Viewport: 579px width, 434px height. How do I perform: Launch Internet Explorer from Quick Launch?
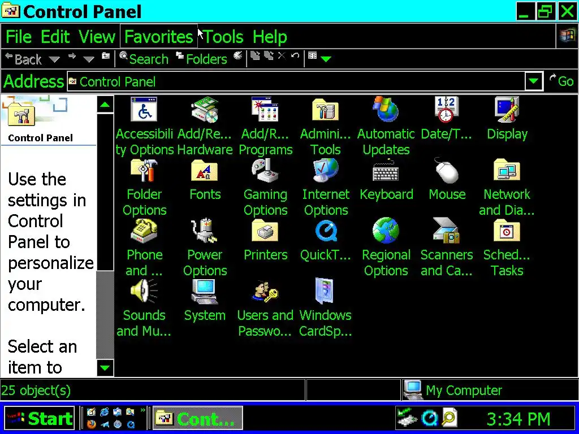(105, 412)
